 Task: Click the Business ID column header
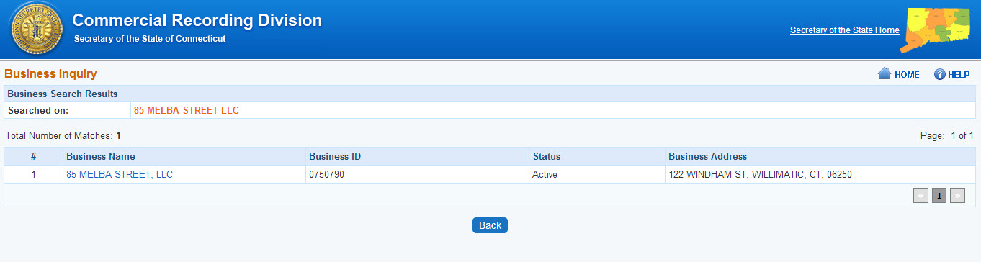click(x=417, y=156)
